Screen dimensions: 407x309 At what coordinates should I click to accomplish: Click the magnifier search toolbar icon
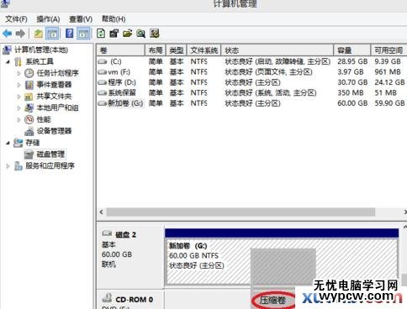141,34
